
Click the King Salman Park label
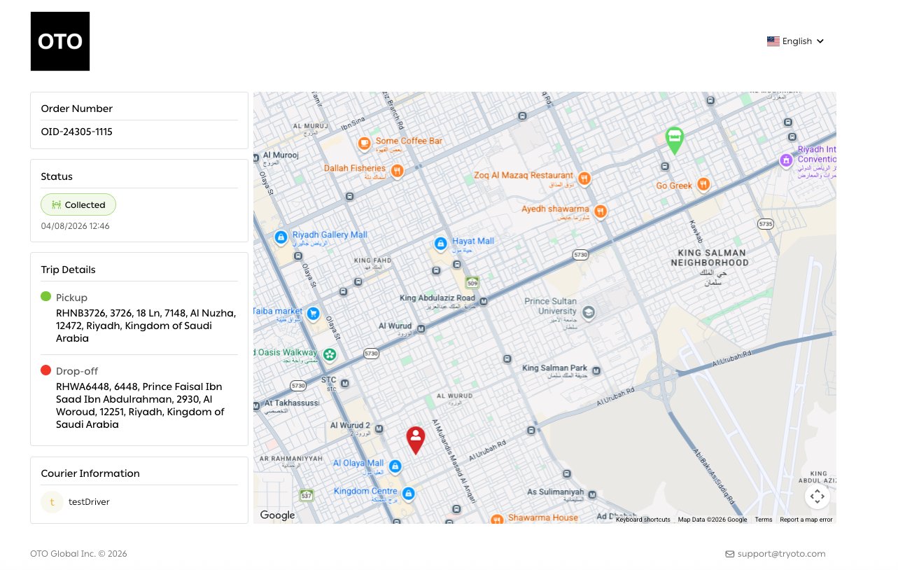click(554, 368)
